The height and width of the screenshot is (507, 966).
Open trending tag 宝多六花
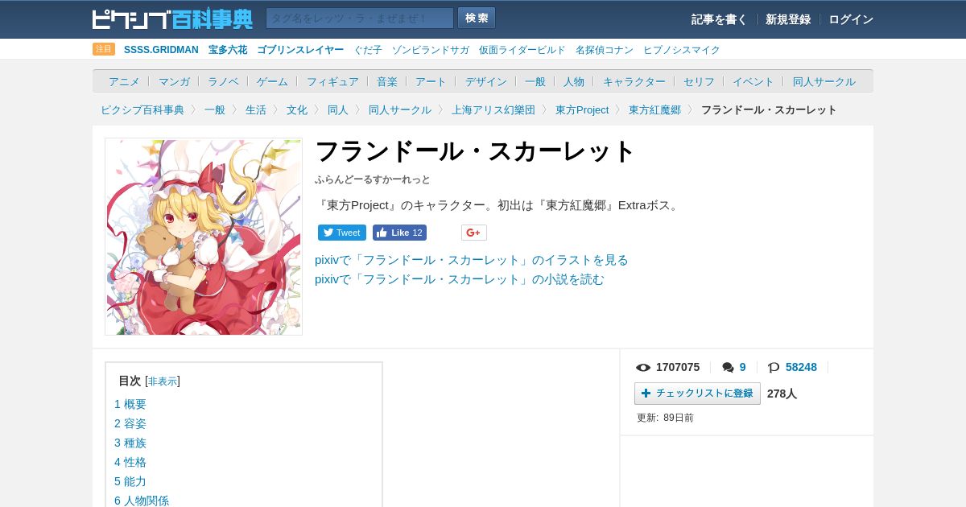228,50
